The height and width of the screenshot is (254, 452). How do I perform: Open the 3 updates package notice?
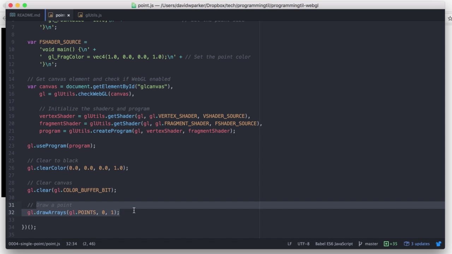tap(417, 244)
